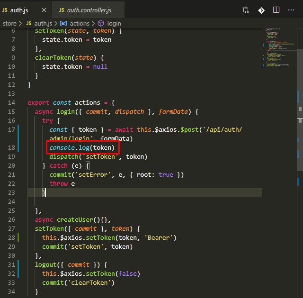
Task: Select the 'actions' breadcrumb item
Action: tap(80, 24)
